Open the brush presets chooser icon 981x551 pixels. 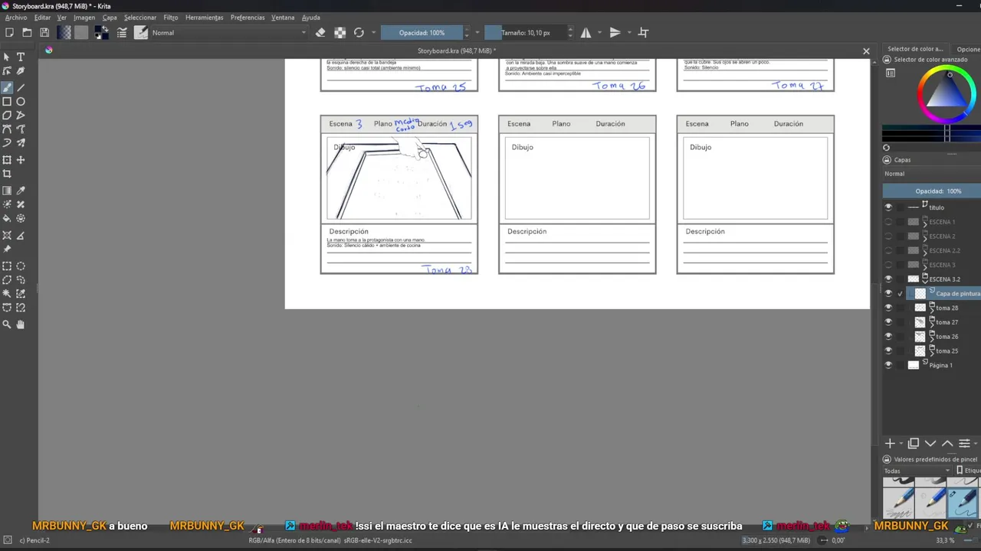[141, 33]
